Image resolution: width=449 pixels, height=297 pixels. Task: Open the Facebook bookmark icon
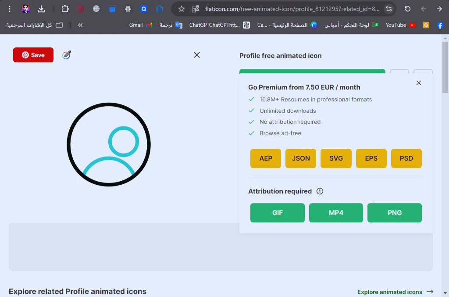pyautogui.click(x=440, y=25)
